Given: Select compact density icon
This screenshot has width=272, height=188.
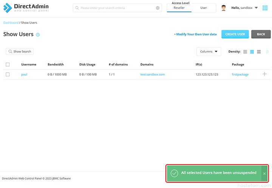Looking at the screenshot, I should pos(245,52).
